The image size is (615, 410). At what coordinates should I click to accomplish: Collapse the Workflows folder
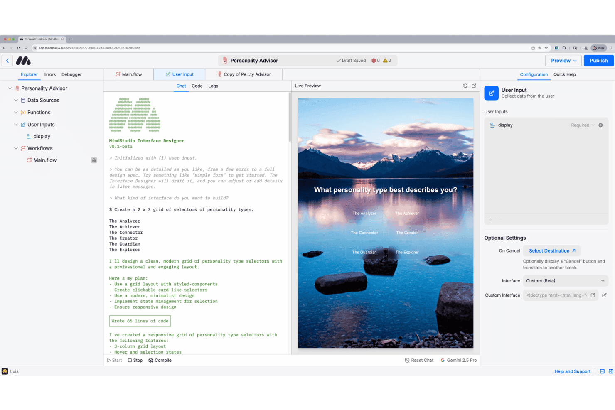coord(16,148)
